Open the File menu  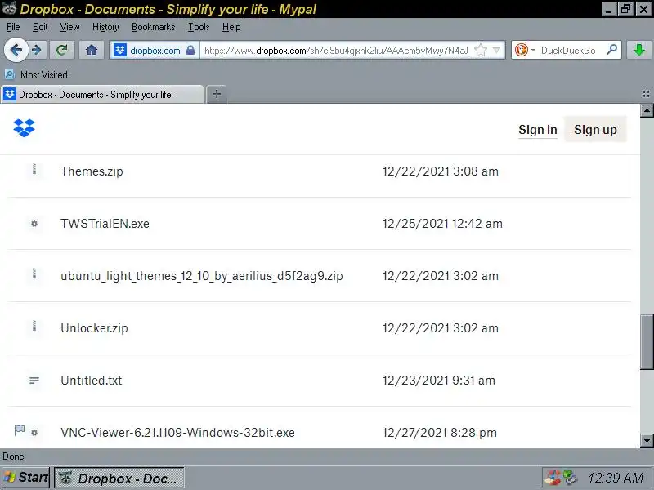(x=13, y=27)
